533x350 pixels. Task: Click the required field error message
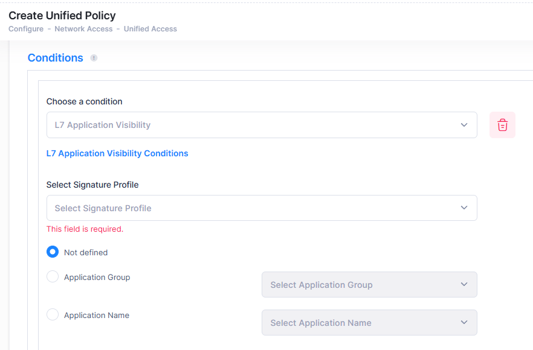click(85, 229)
